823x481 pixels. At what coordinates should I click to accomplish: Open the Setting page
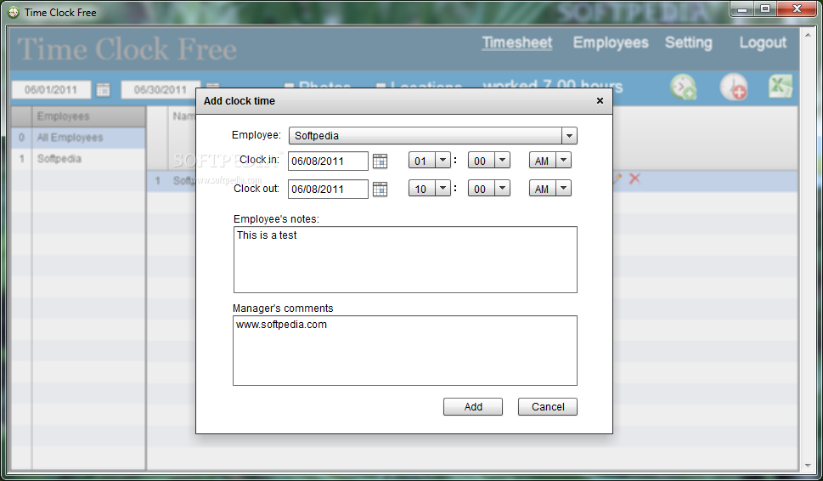coord(689,42)
